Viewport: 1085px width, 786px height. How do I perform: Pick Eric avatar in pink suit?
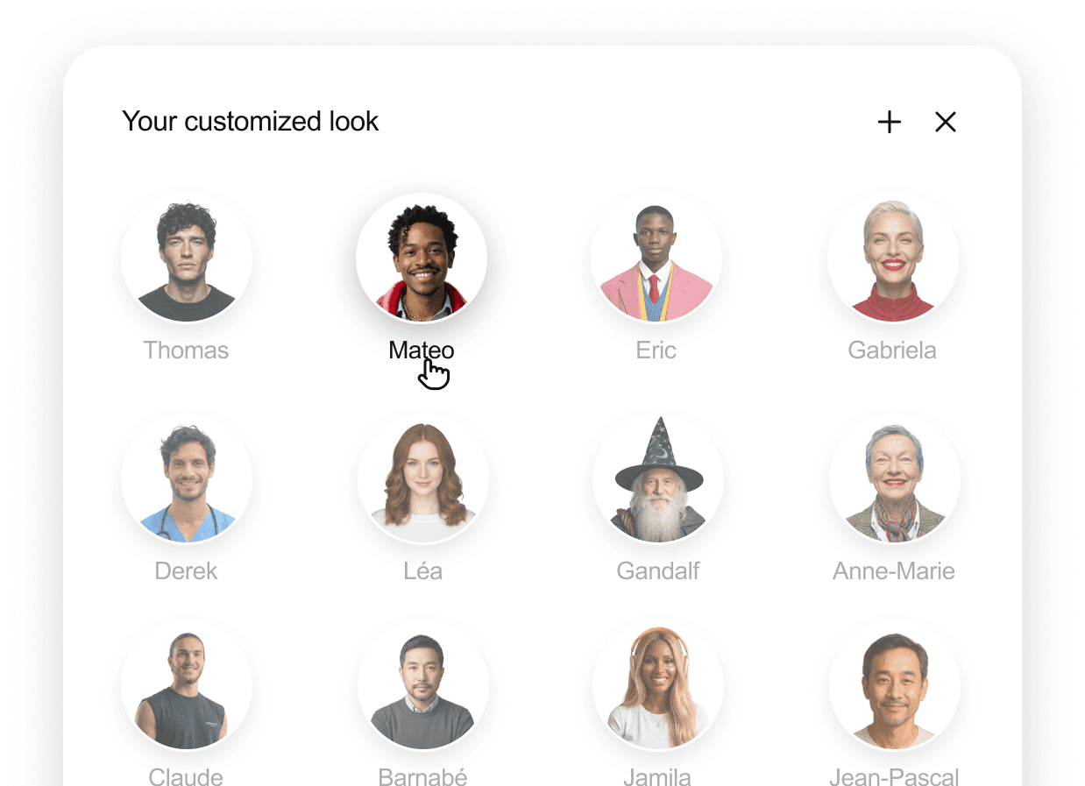656,258
